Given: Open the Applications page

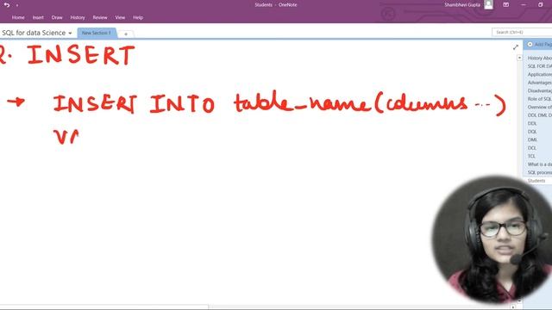Looking at the screenshot, I should point(539,74).
